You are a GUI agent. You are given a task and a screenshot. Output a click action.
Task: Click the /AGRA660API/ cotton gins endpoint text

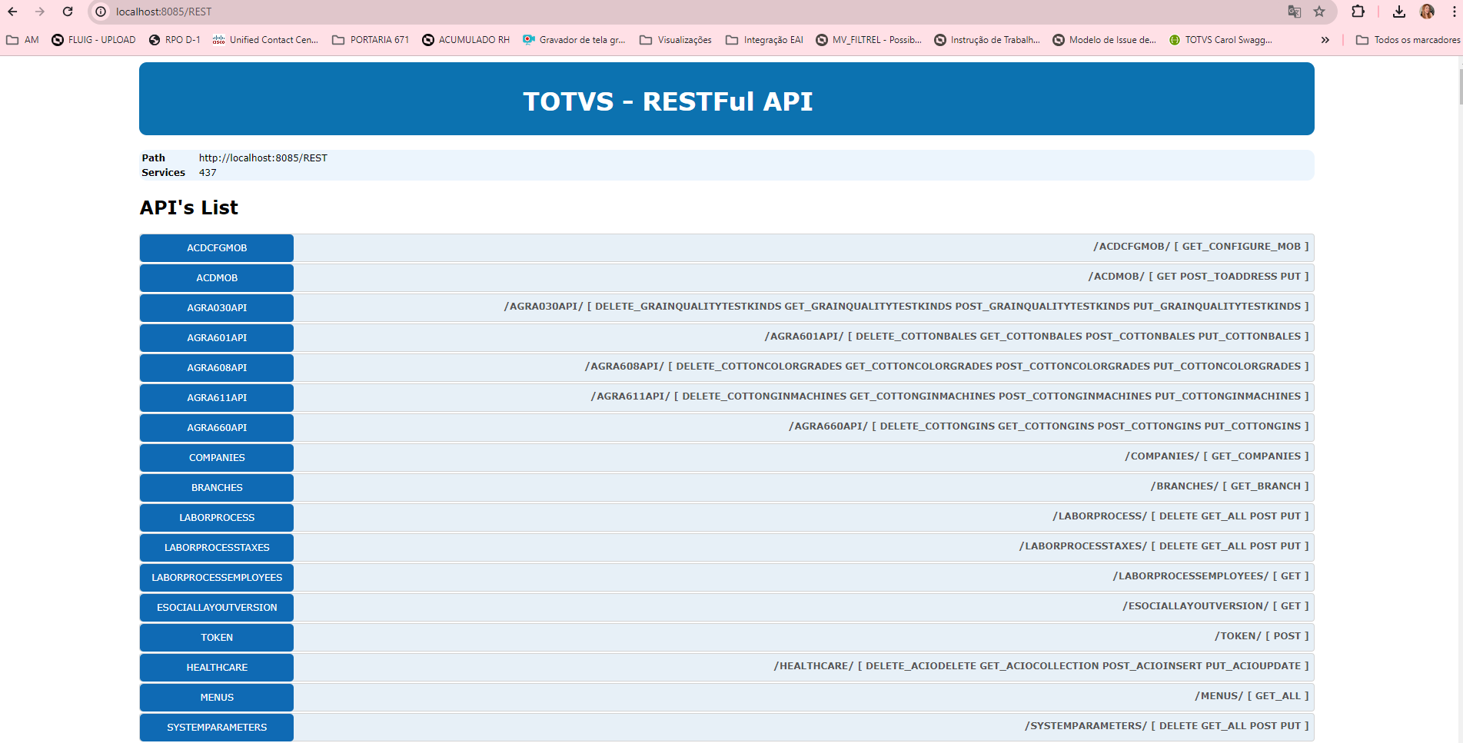1049,426
